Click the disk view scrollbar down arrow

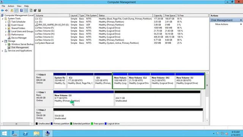click(x=207, y=120)
